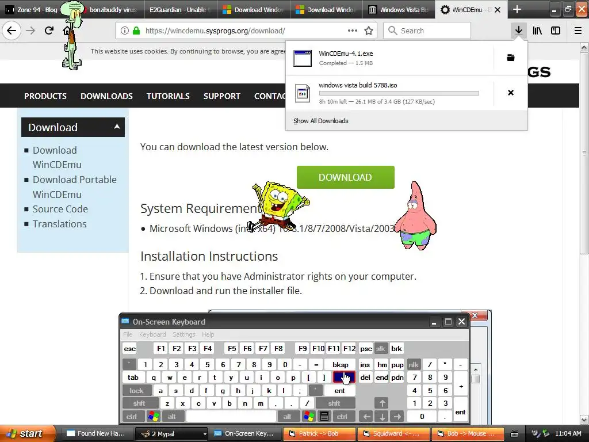The height and width of the screenshot is (442, 589).
Task: Collapse the Download sidebar section arrow
Action: pyautogui.click(x=117, y=127)
